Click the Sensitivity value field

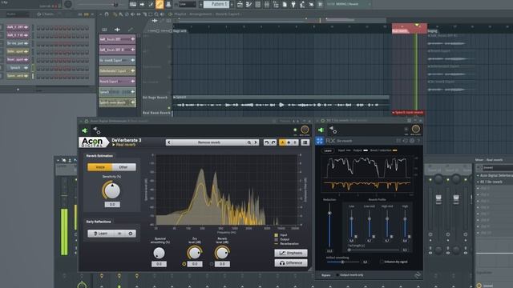coord(112,205)
